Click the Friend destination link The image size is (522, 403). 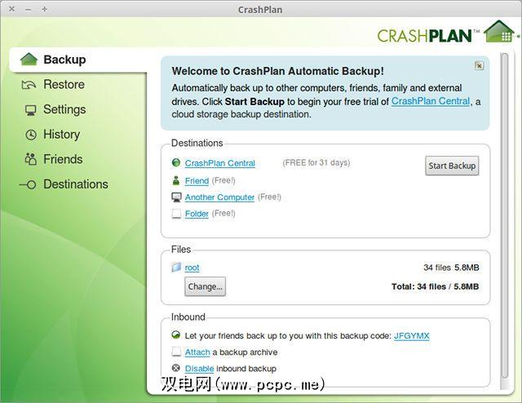(197, 180)
